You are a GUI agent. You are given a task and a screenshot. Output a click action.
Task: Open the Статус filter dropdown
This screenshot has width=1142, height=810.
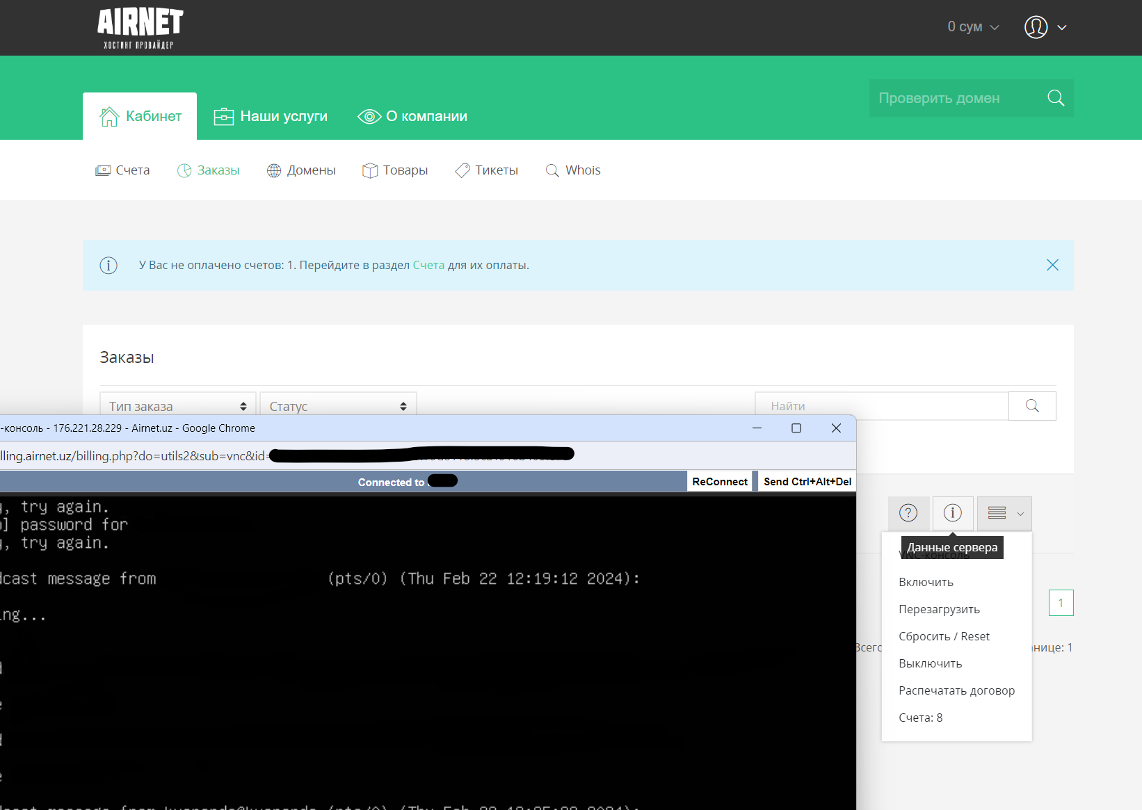[x=337, y=405]
